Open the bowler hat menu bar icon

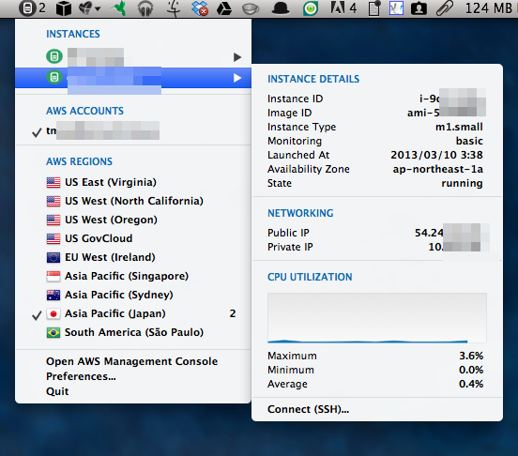281,8
